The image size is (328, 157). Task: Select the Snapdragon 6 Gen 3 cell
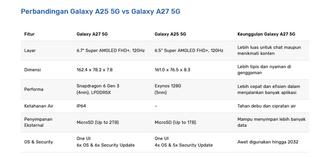point(98,89)
